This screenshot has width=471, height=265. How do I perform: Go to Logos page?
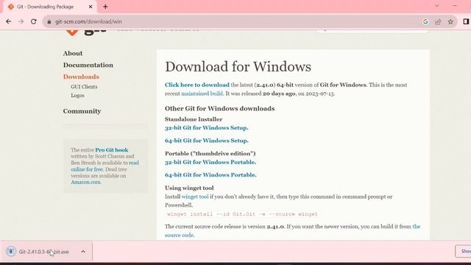[77, 96]
